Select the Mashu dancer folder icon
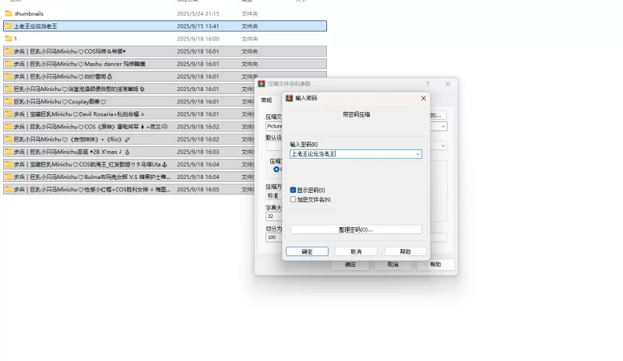This screenshot has width=623, height=361. (9, 64)
